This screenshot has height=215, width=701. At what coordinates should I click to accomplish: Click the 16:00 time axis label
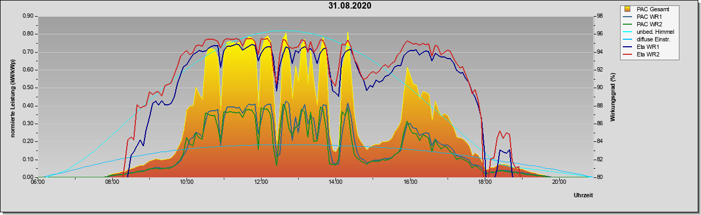point(410,181)
